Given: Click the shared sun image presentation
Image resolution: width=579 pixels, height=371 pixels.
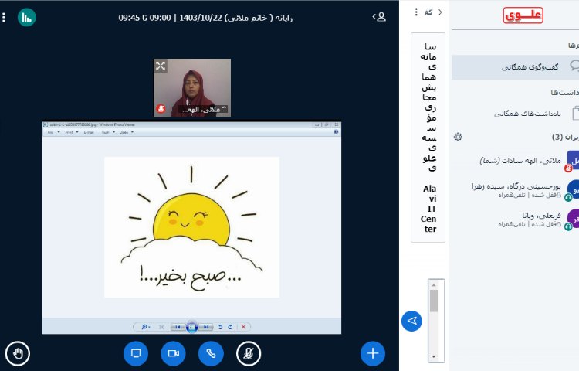Looking at the screenshot, I should pos(191,226).
